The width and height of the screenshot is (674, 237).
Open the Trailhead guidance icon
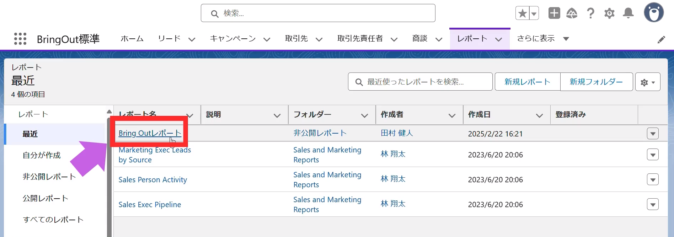572,14
